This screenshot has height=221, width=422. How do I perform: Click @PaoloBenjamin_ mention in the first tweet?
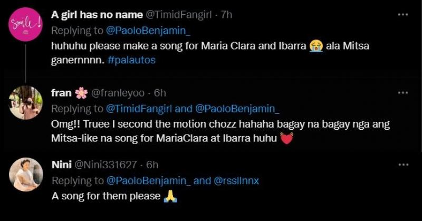pyautogui.click(x=140, y=30)
